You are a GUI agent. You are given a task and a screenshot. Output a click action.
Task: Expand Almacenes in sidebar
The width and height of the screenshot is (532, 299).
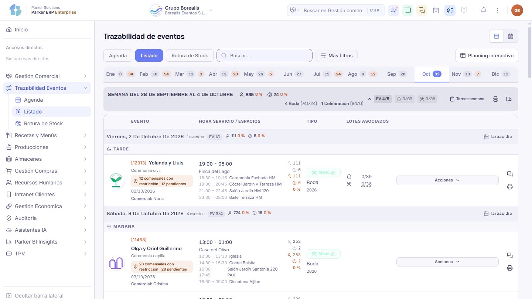coord(47,159)
